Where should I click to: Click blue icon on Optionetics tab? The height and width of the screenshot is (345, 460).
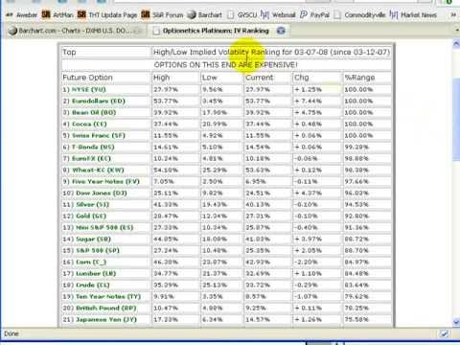pos(281,31)
